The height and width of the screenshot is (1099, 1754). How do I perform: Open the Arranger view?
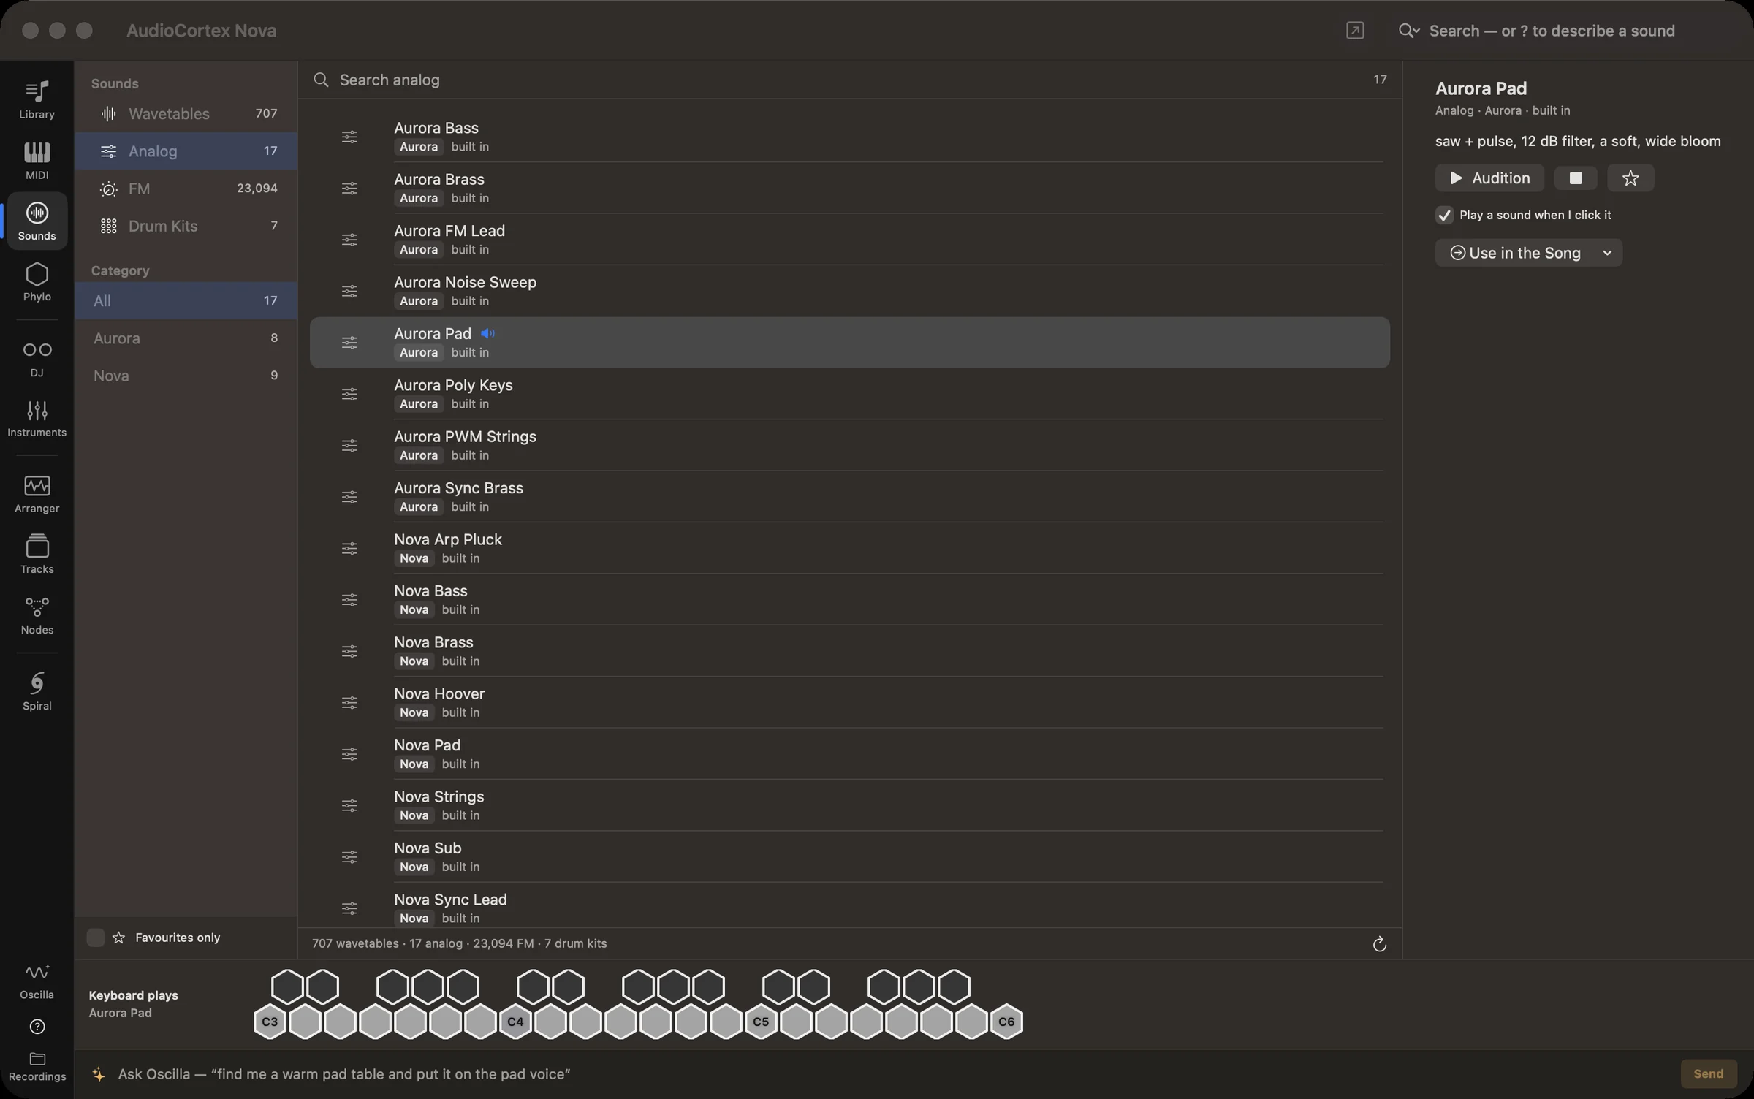click(x=37, y=495)
